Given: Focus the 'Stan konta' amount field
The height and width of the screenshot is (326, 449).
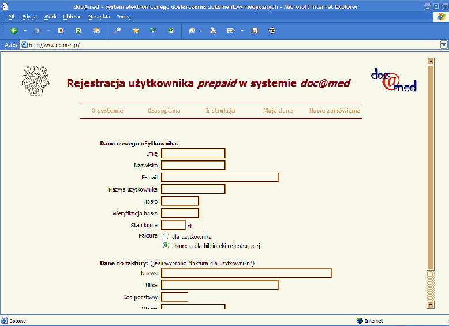Looking at the screenshot, I should (173, 225).
